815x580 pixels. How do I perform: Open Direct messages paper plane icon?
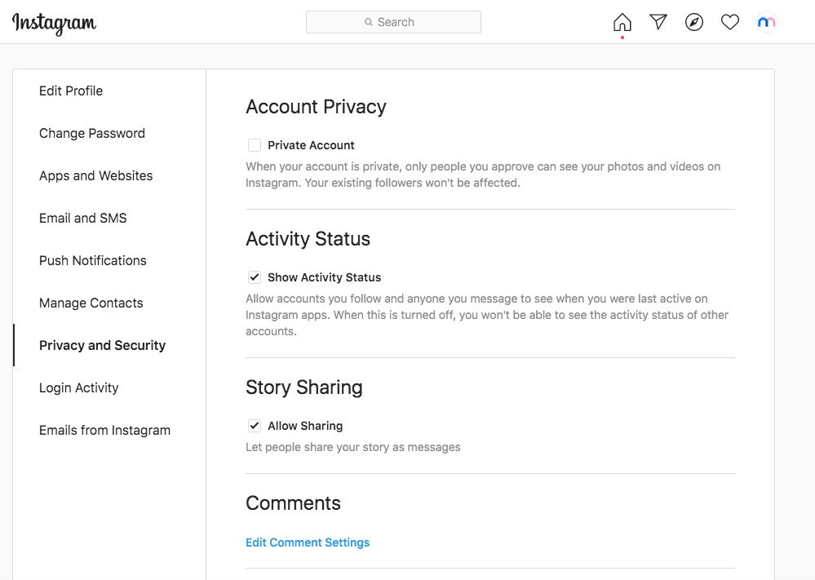point(658,22)
